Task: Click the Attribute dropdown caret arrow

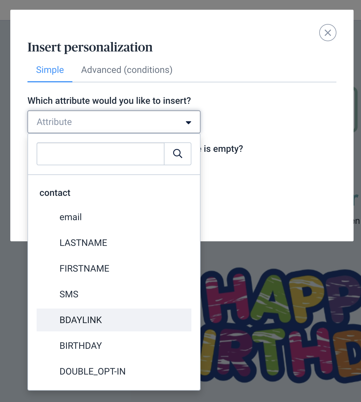Action: 189,122
